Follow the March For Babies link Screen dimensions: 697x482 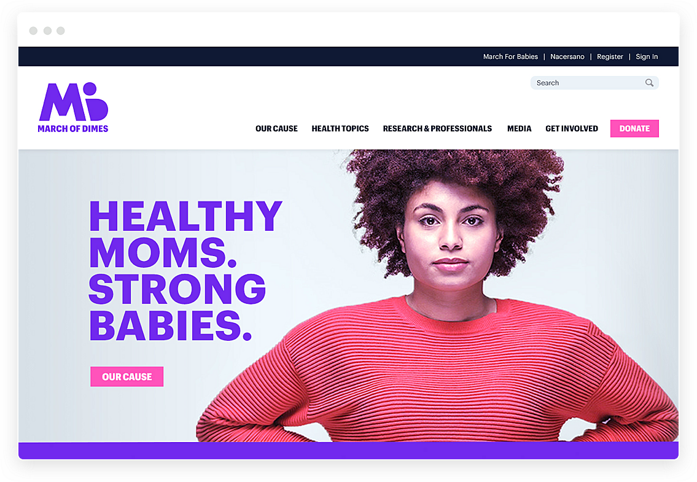(x=510, y=56)
